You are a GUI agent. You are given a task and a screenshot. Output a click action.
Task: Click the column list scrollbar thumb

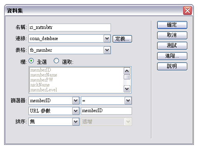pyautogui.click(x=127, y=77)
